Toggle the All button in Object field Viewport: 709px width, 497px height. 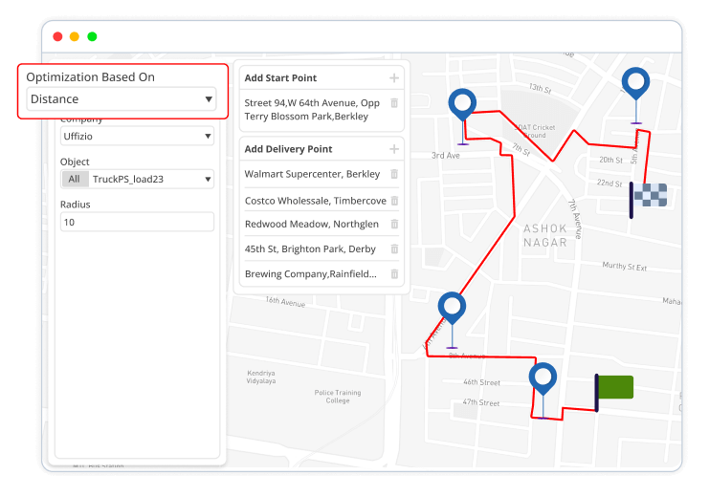tap(75, 180)
